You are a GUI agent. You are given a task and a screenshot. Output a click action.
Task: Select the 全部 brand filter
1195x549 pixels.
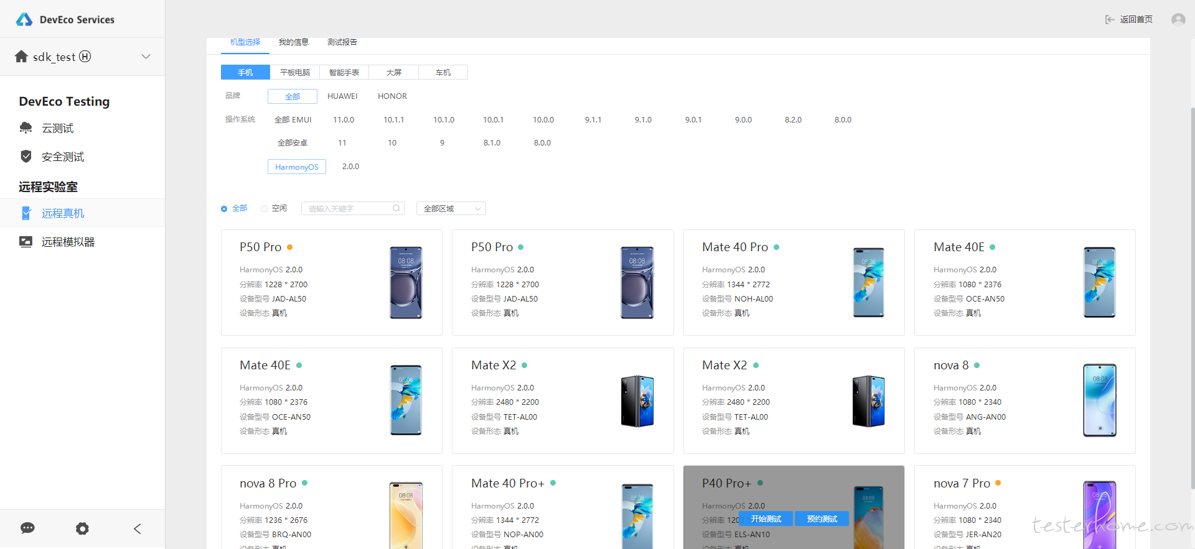(293, 96)
